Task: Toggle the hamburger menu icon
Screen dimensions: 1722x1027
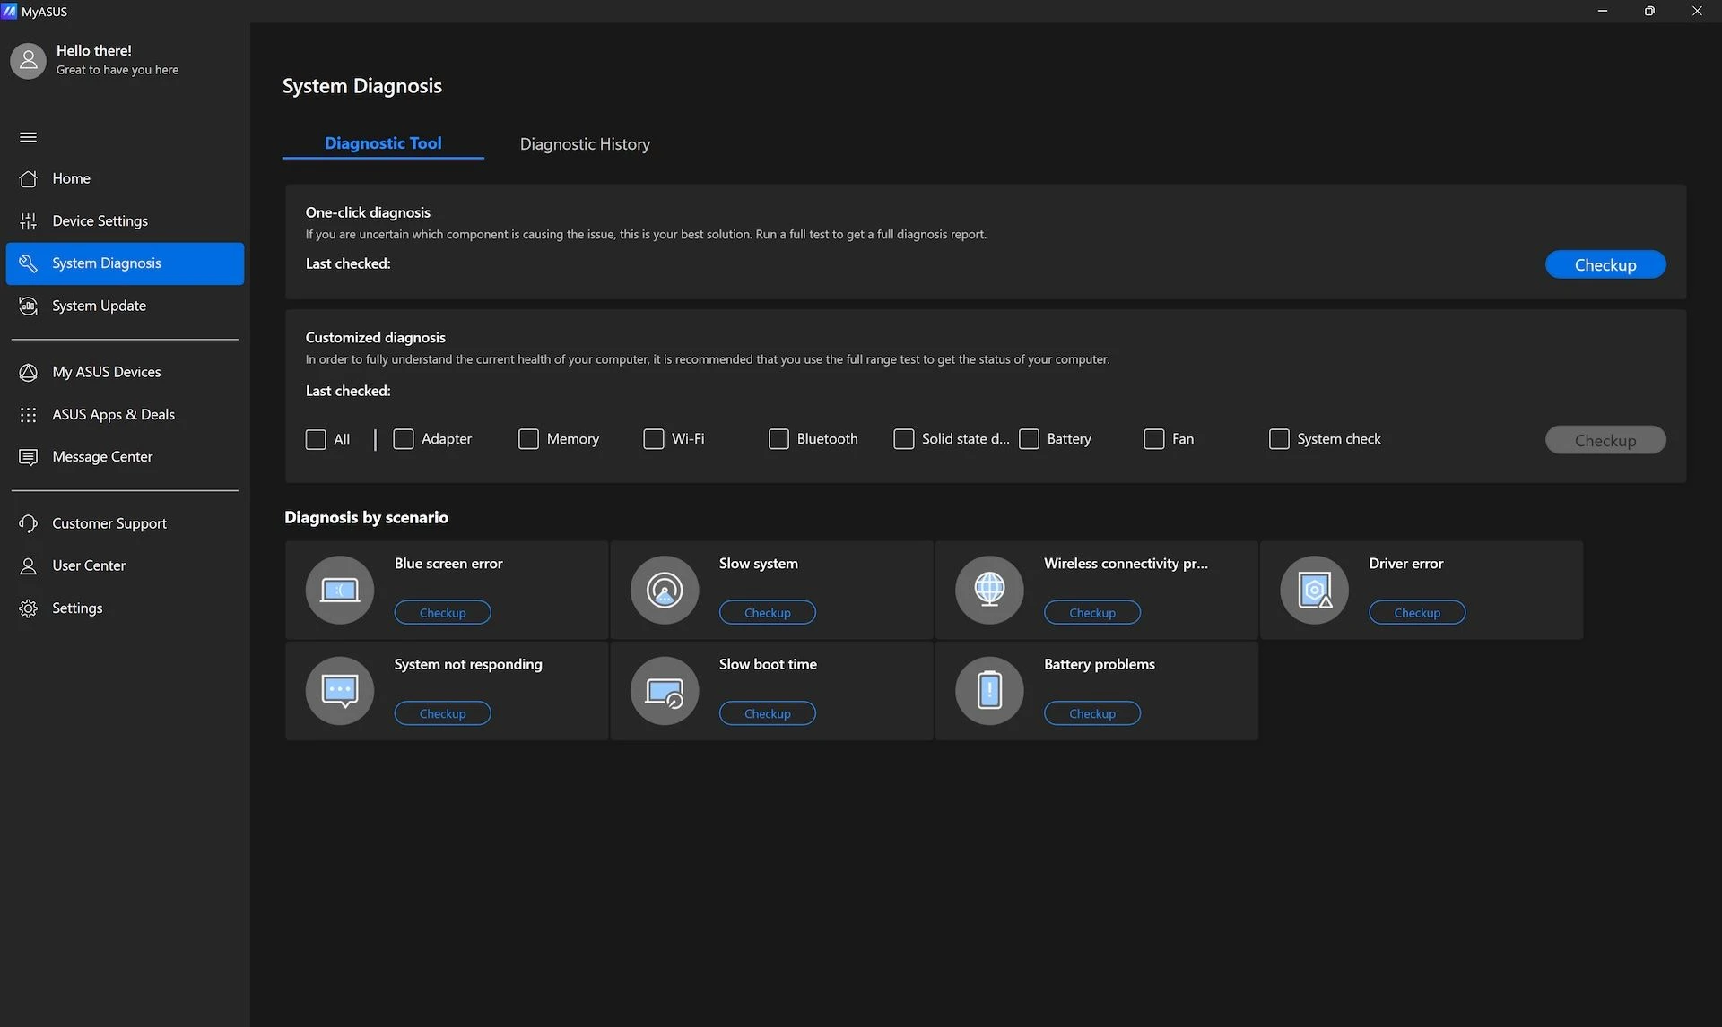Action: [28, 137]
